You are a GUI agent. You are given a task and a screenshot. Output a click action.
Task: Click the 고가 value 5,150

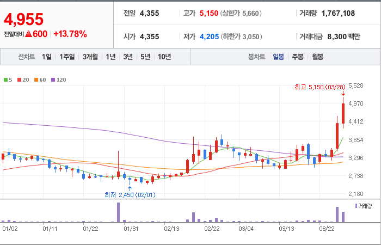209,13
